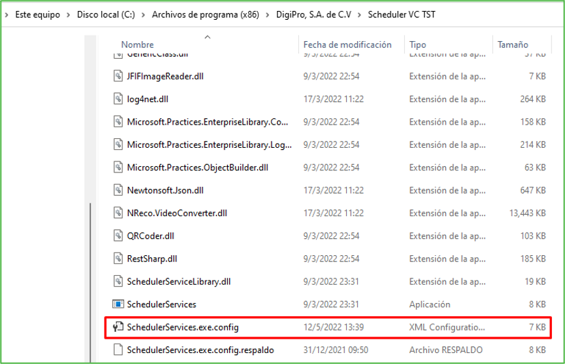This screenshot has height=364, width=565.
Task: Click the navigation pane vertical scrollbar
Action: point(90,274)
